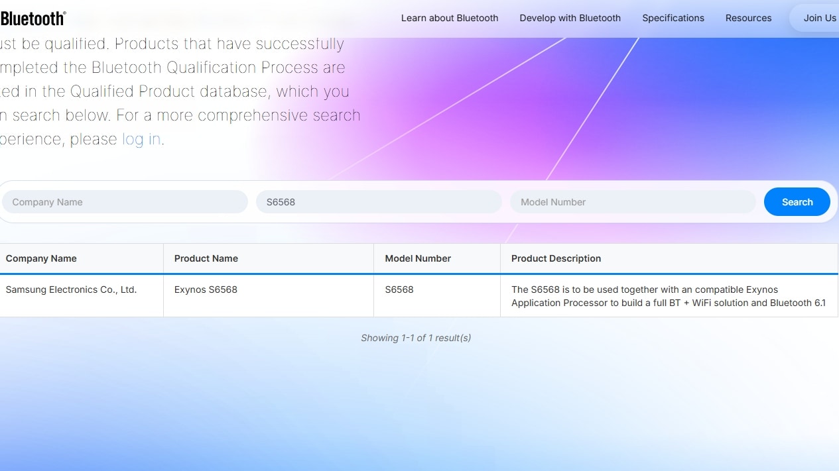This screenshot has width=839, height=471.
Task: Click the Product Name column header
Action: click(206, 258)
